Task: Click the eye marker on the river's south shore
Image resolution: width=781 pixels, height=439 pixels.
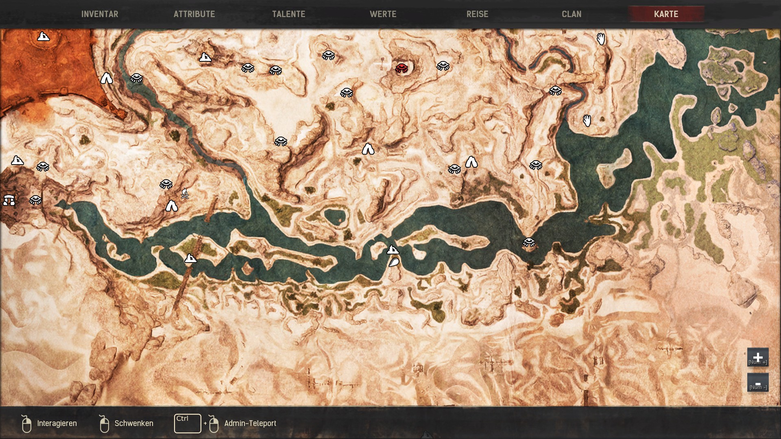Action: point(528,242)
